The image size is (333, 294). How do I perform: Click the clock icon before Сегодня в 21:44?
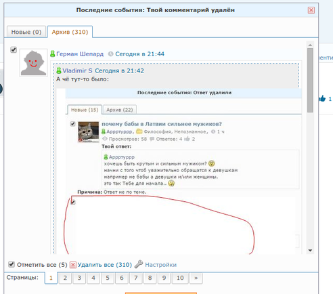tap(110, 54)
